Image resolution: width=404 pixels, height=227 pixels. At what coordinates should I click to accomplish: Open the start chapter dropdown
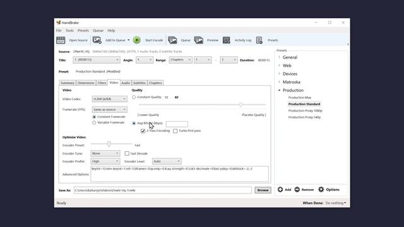(x=203, y=60)
